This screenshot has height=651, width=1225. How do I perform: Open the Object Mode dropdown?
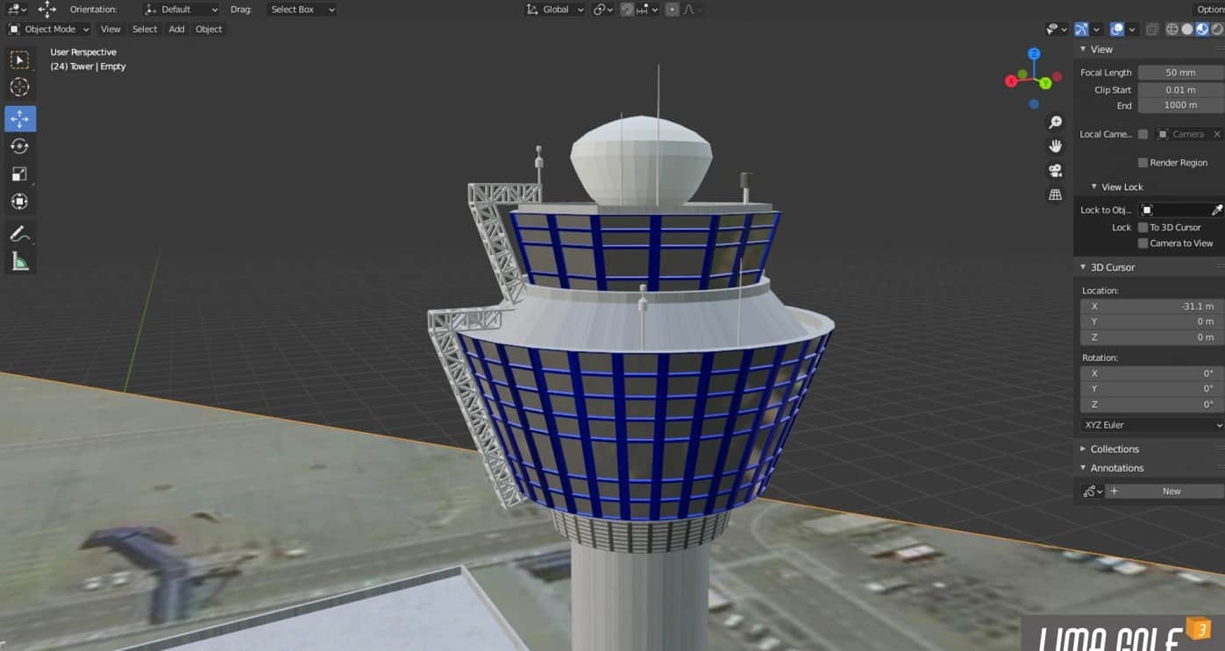pyautogui.click(x=49, y=29)
